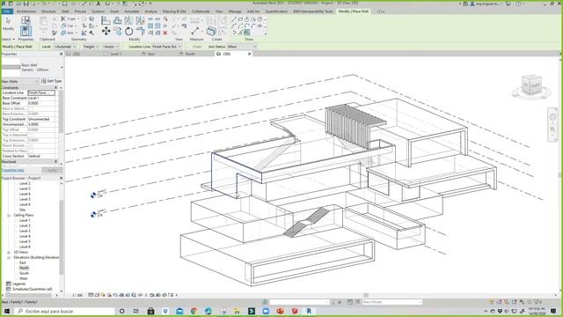Select the Move tool
Screen dimensions: 563x317
tap(106, 32)
